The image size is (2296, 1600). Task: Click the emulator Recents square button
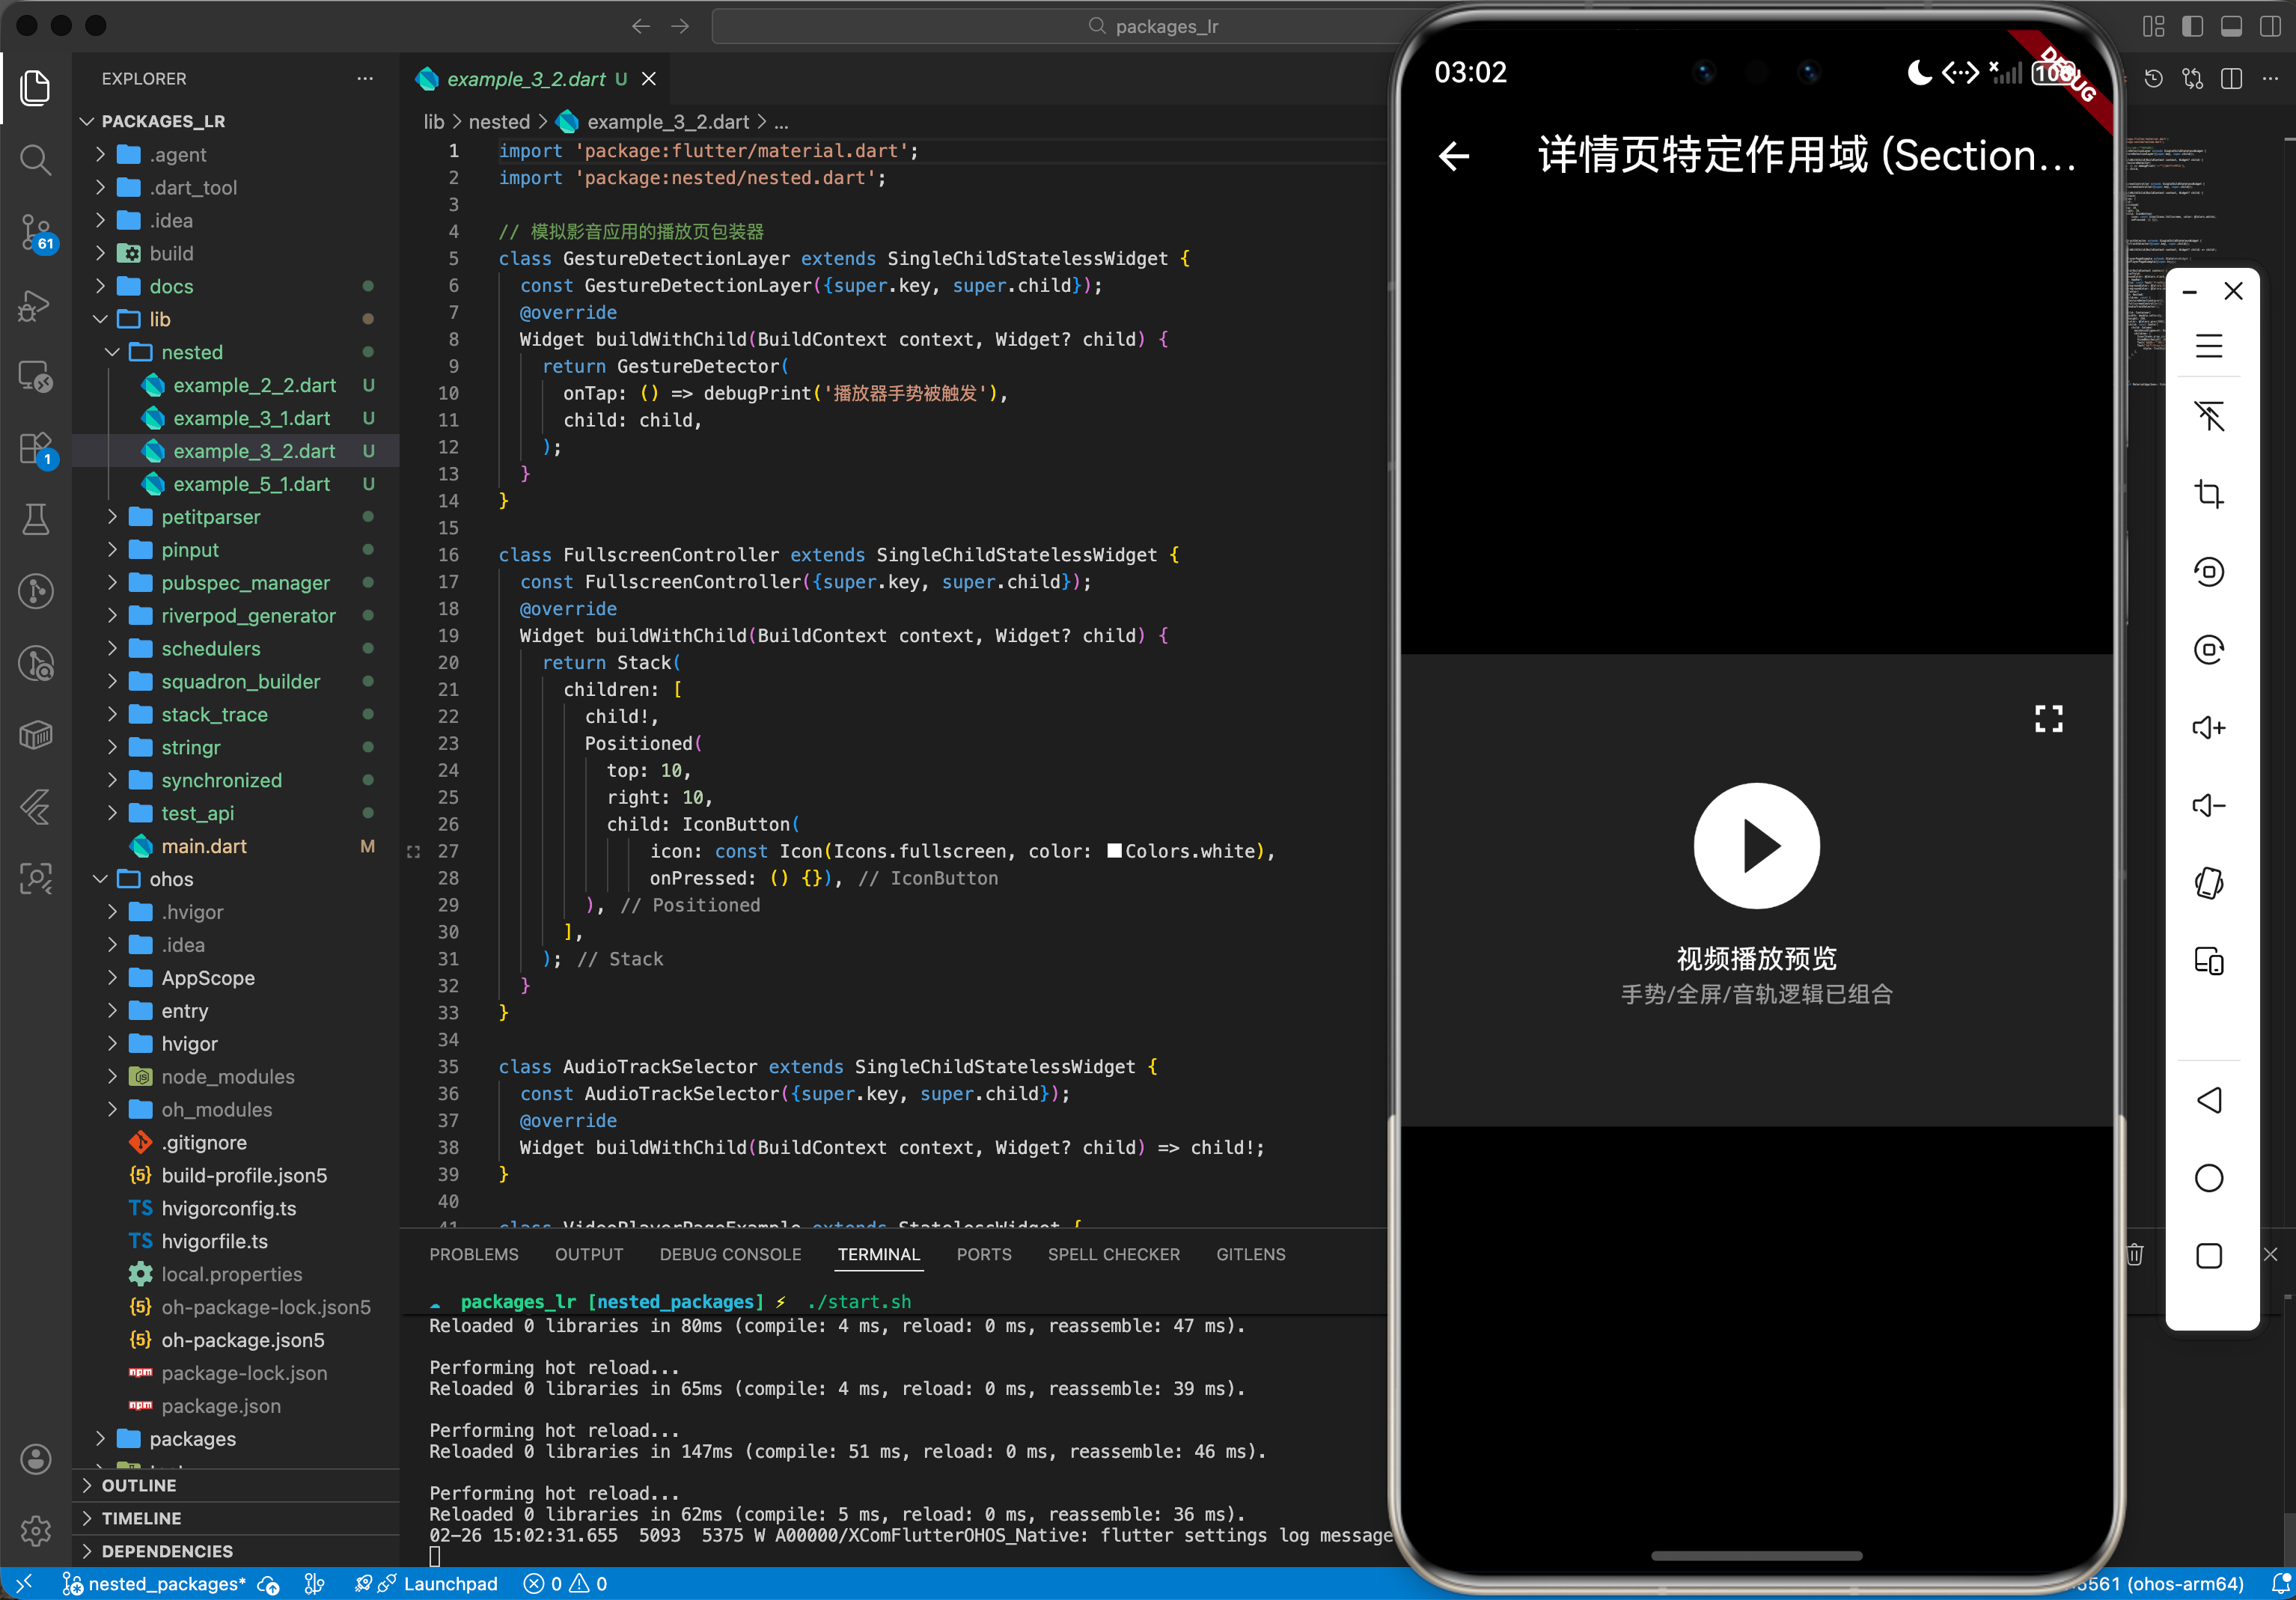(2209, 1256)
